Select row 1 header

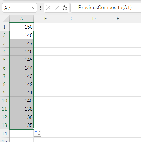[x=4, y=27]
